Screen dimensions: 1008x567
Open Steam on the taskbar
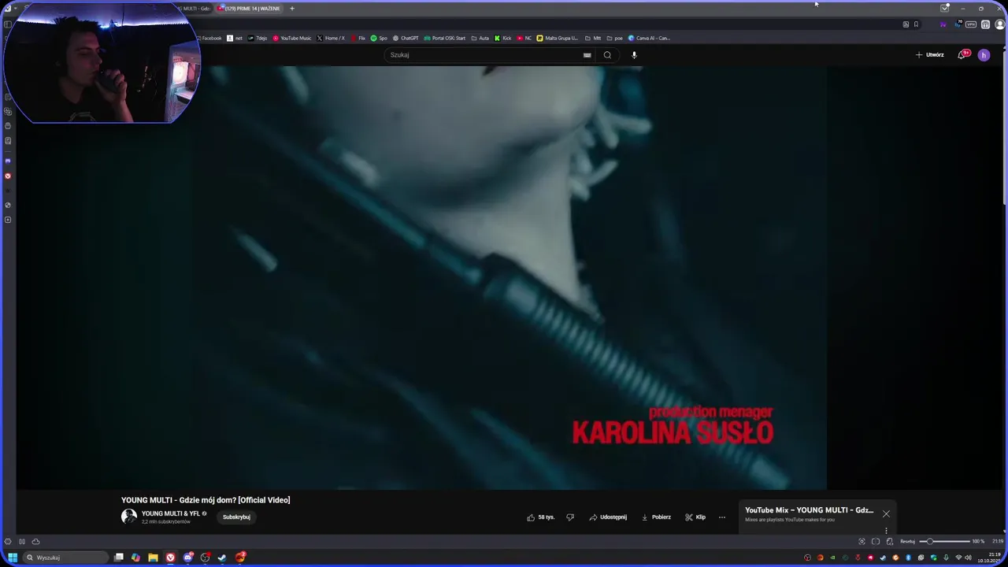point(221,558)
